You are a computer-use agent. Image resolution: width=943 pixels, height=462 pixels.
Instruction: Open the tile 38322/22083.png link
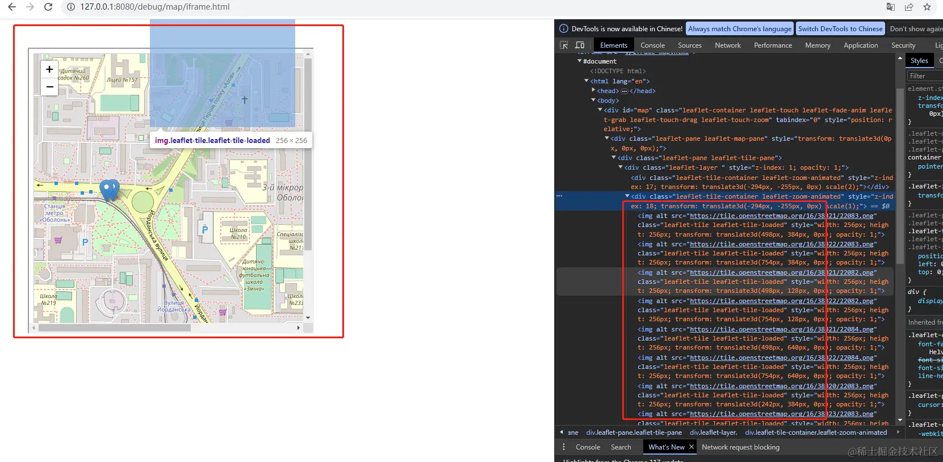pyautogui.click(x=782, y=244)
